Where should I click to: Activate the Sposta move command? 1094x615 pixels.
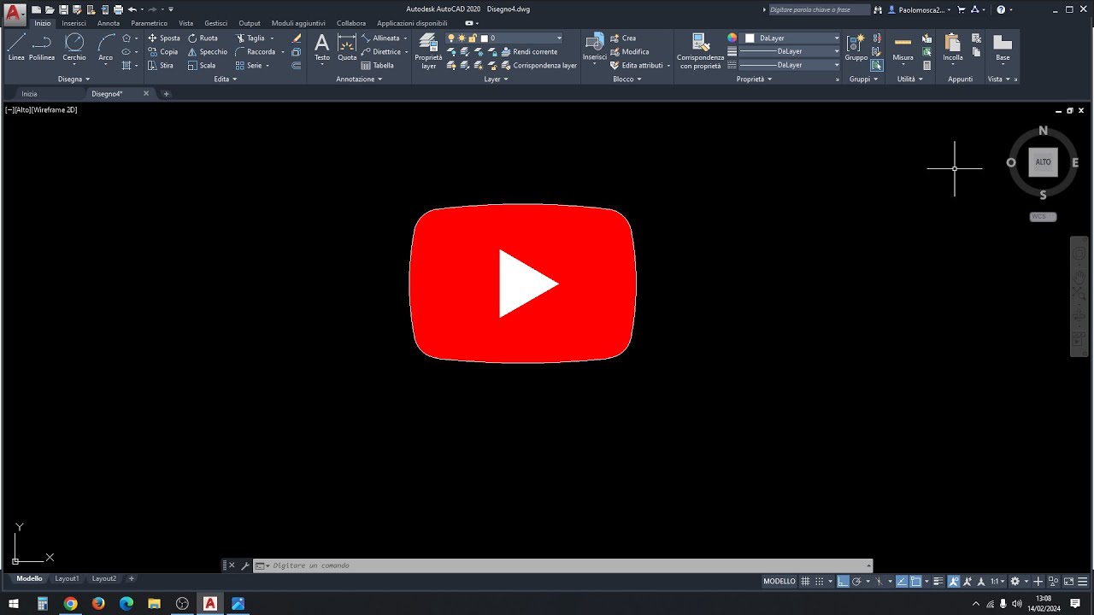pos(163,38)
